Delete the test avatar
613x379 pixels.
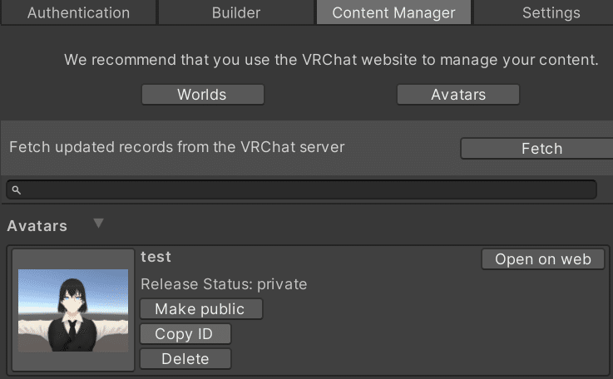(185, 359)
